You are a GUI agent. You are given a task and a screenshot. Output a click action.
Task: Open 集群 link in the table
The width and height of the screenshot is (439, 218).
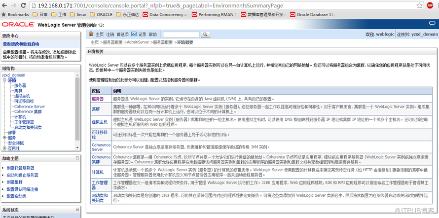tap(96, 109)
